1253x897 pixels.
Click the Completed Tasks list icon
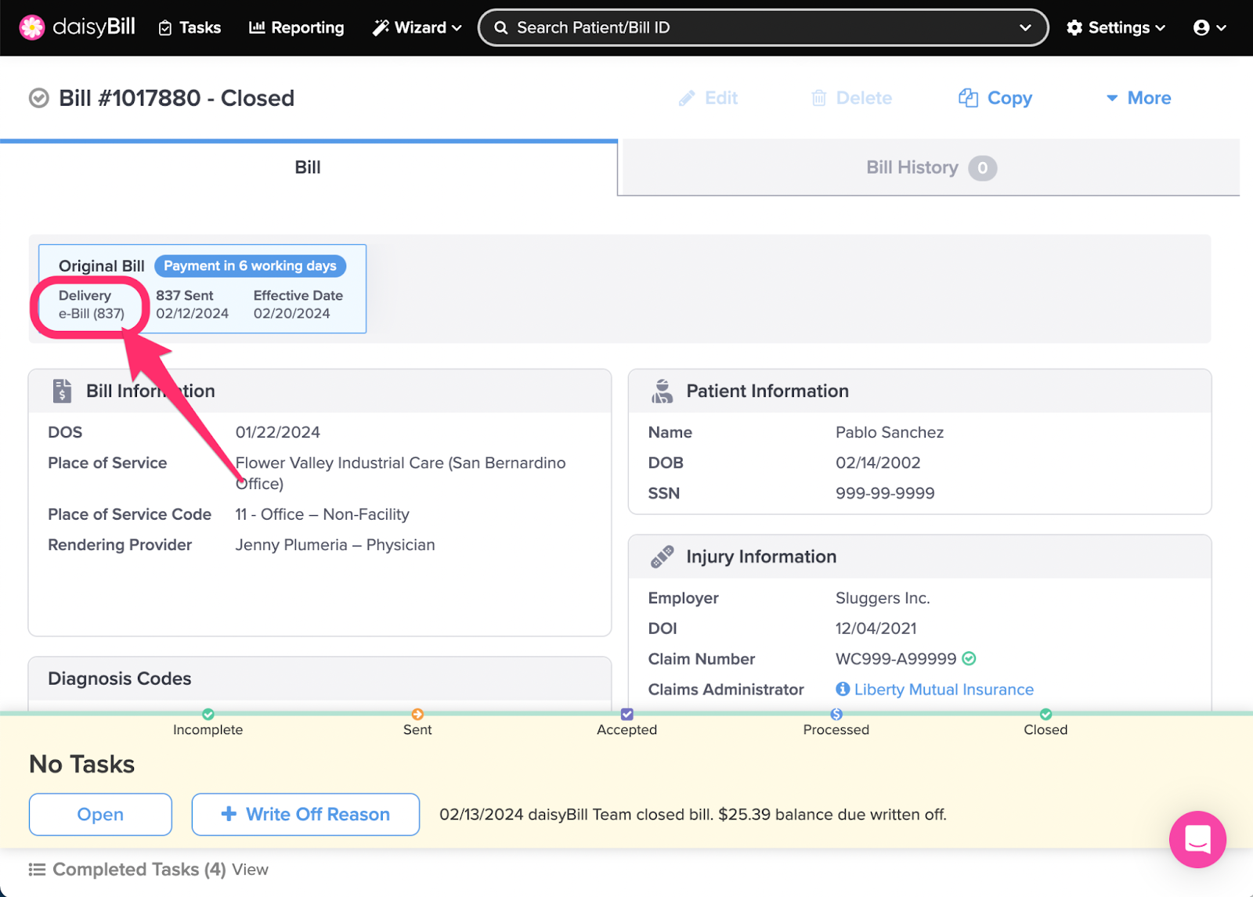37,870
